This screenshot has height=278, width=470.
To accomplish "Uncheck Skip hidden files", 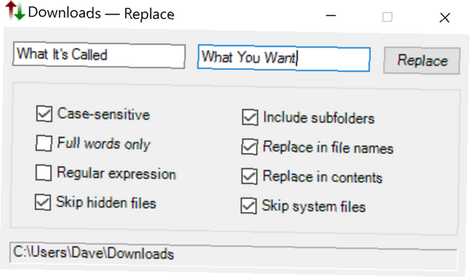I will click(43, 202).
